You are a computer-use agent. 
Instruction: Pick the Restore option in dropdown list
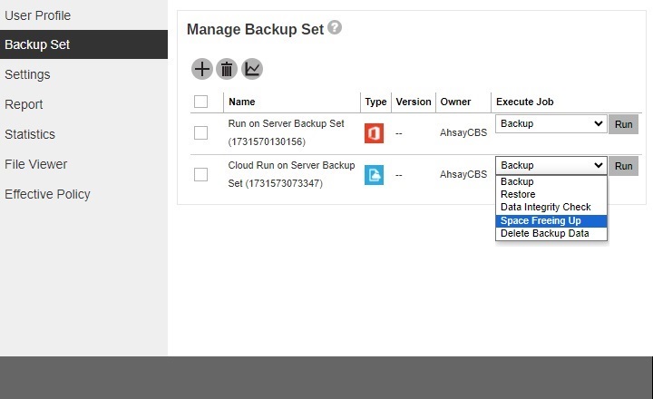pos(518,195)
